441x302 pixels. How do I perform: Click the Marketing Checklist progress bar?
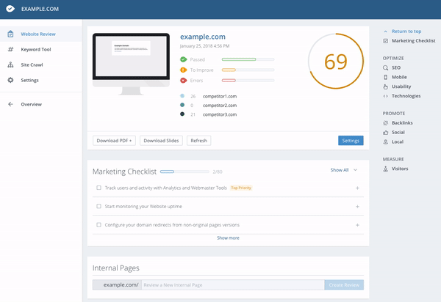coord(184,172)
